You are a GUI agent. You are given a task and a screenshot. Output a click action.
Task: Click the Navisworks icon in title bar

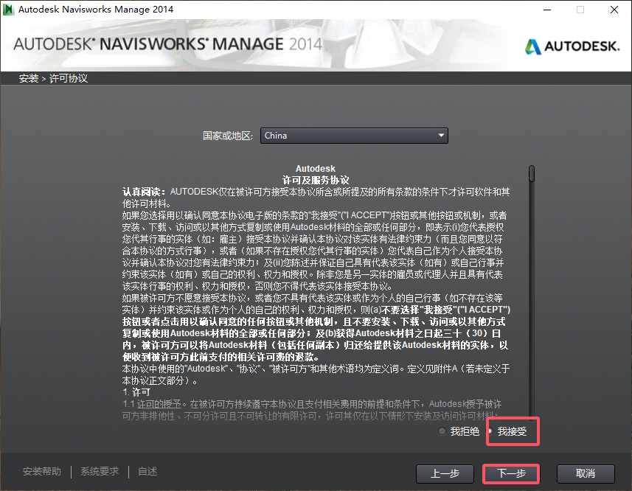pyautogui.click(x=8, y=10)
